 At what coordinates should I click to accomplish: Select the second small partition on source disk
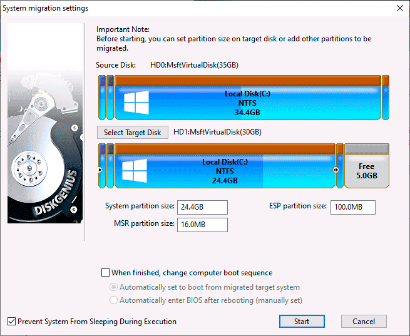click(x=110, y=97)
